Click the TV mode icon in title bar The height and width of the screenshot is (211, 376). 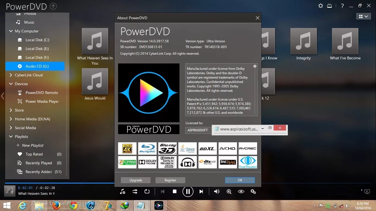click(329, 6)
